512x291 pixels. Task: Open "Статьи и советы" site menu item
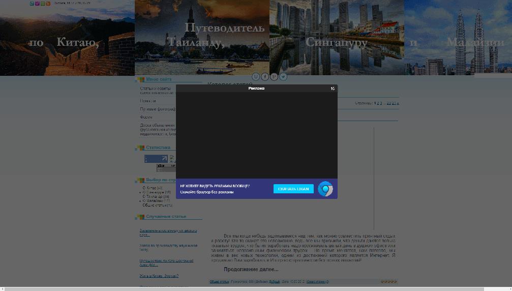point(156,89)
